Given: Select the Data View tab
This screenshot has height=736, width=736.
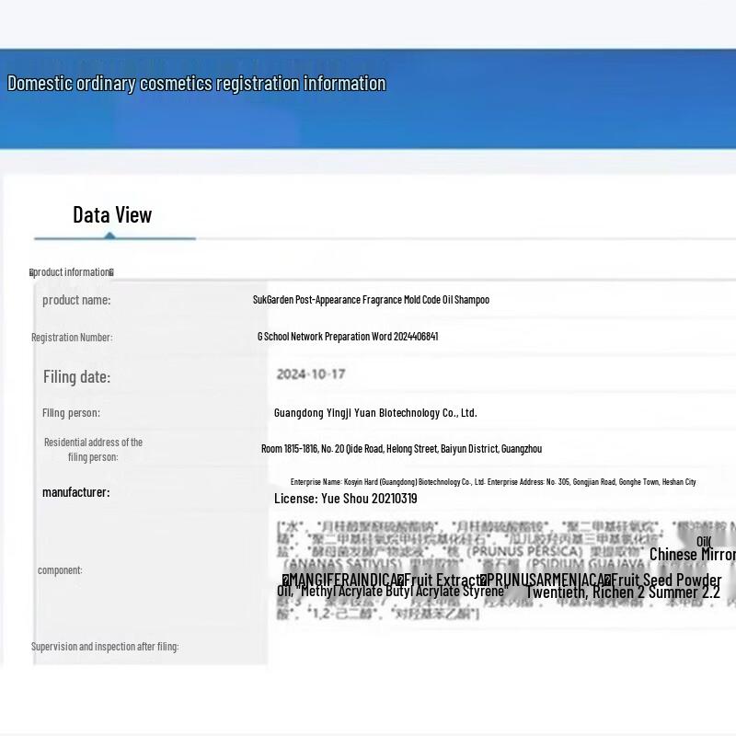Looking at the screenshot, I should click(112, 215).
